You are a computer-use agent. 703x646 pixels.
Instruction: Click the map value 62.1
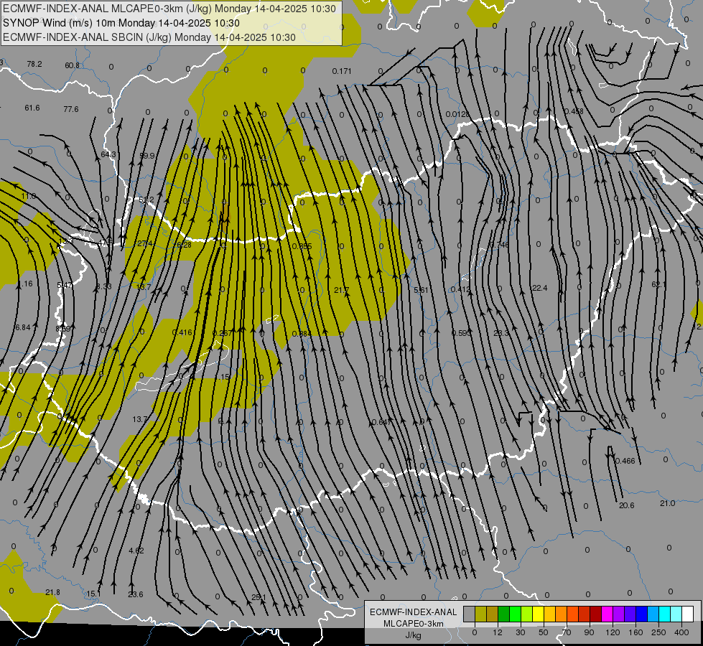pos(659,285)
